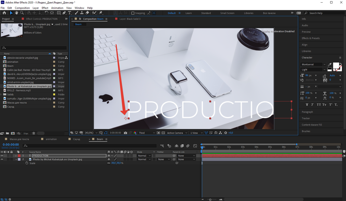
Task: Click the Reset Exposure icon
Action: coord(226,133)
